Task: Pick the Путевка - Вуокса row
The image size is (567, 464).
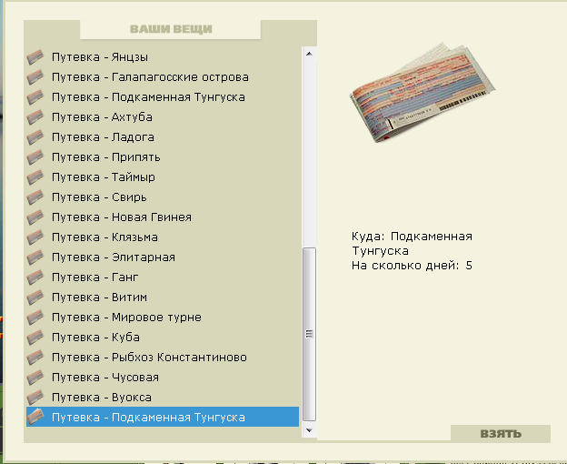Action: pyautogui.click(x=163, y=398)
